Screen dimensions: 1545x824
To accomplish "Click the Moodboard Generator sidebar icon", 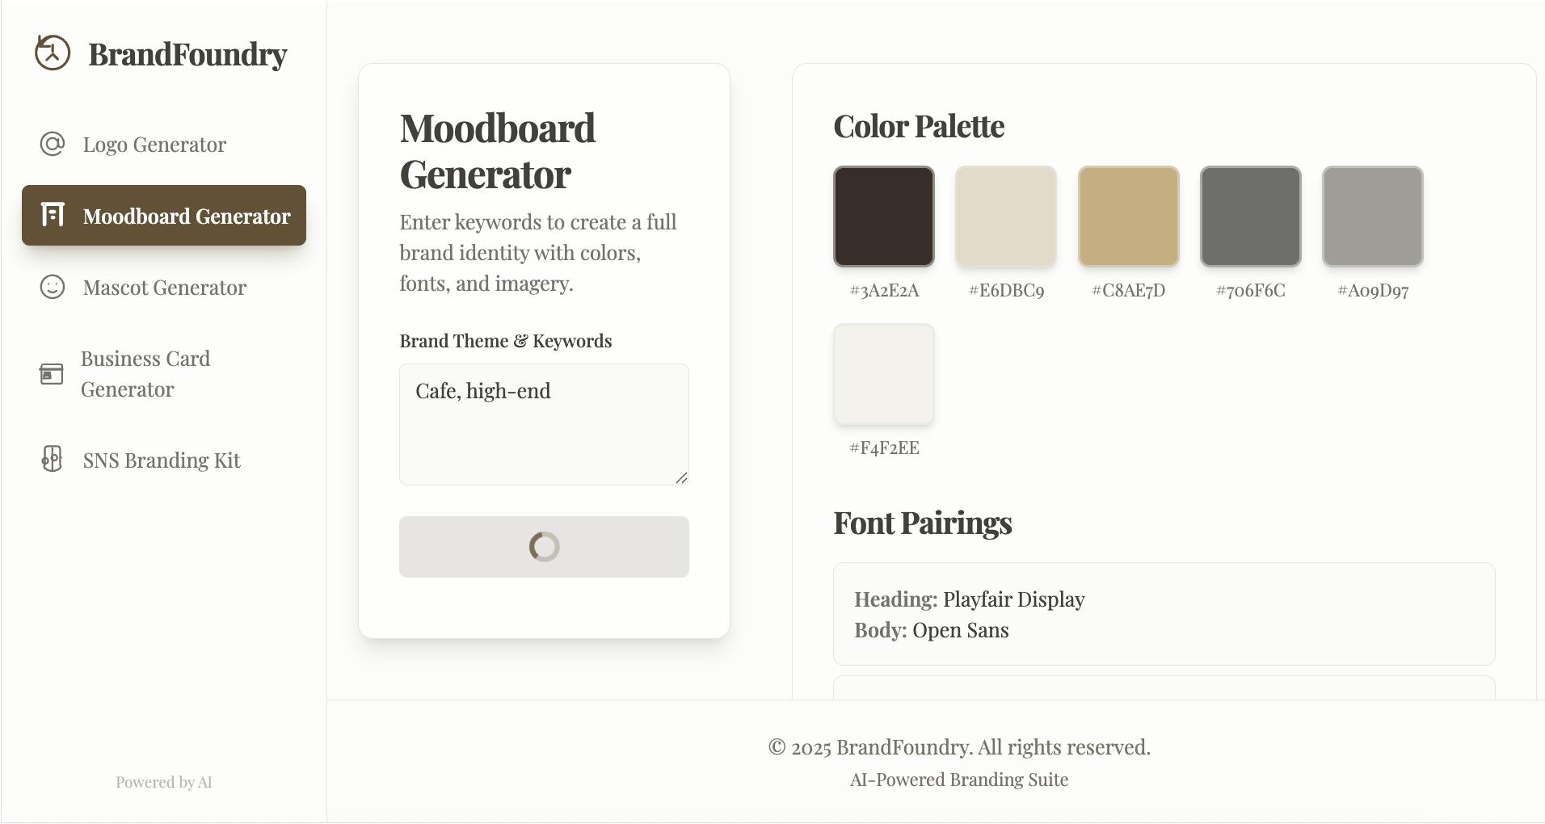I will (x=53, y=215).
